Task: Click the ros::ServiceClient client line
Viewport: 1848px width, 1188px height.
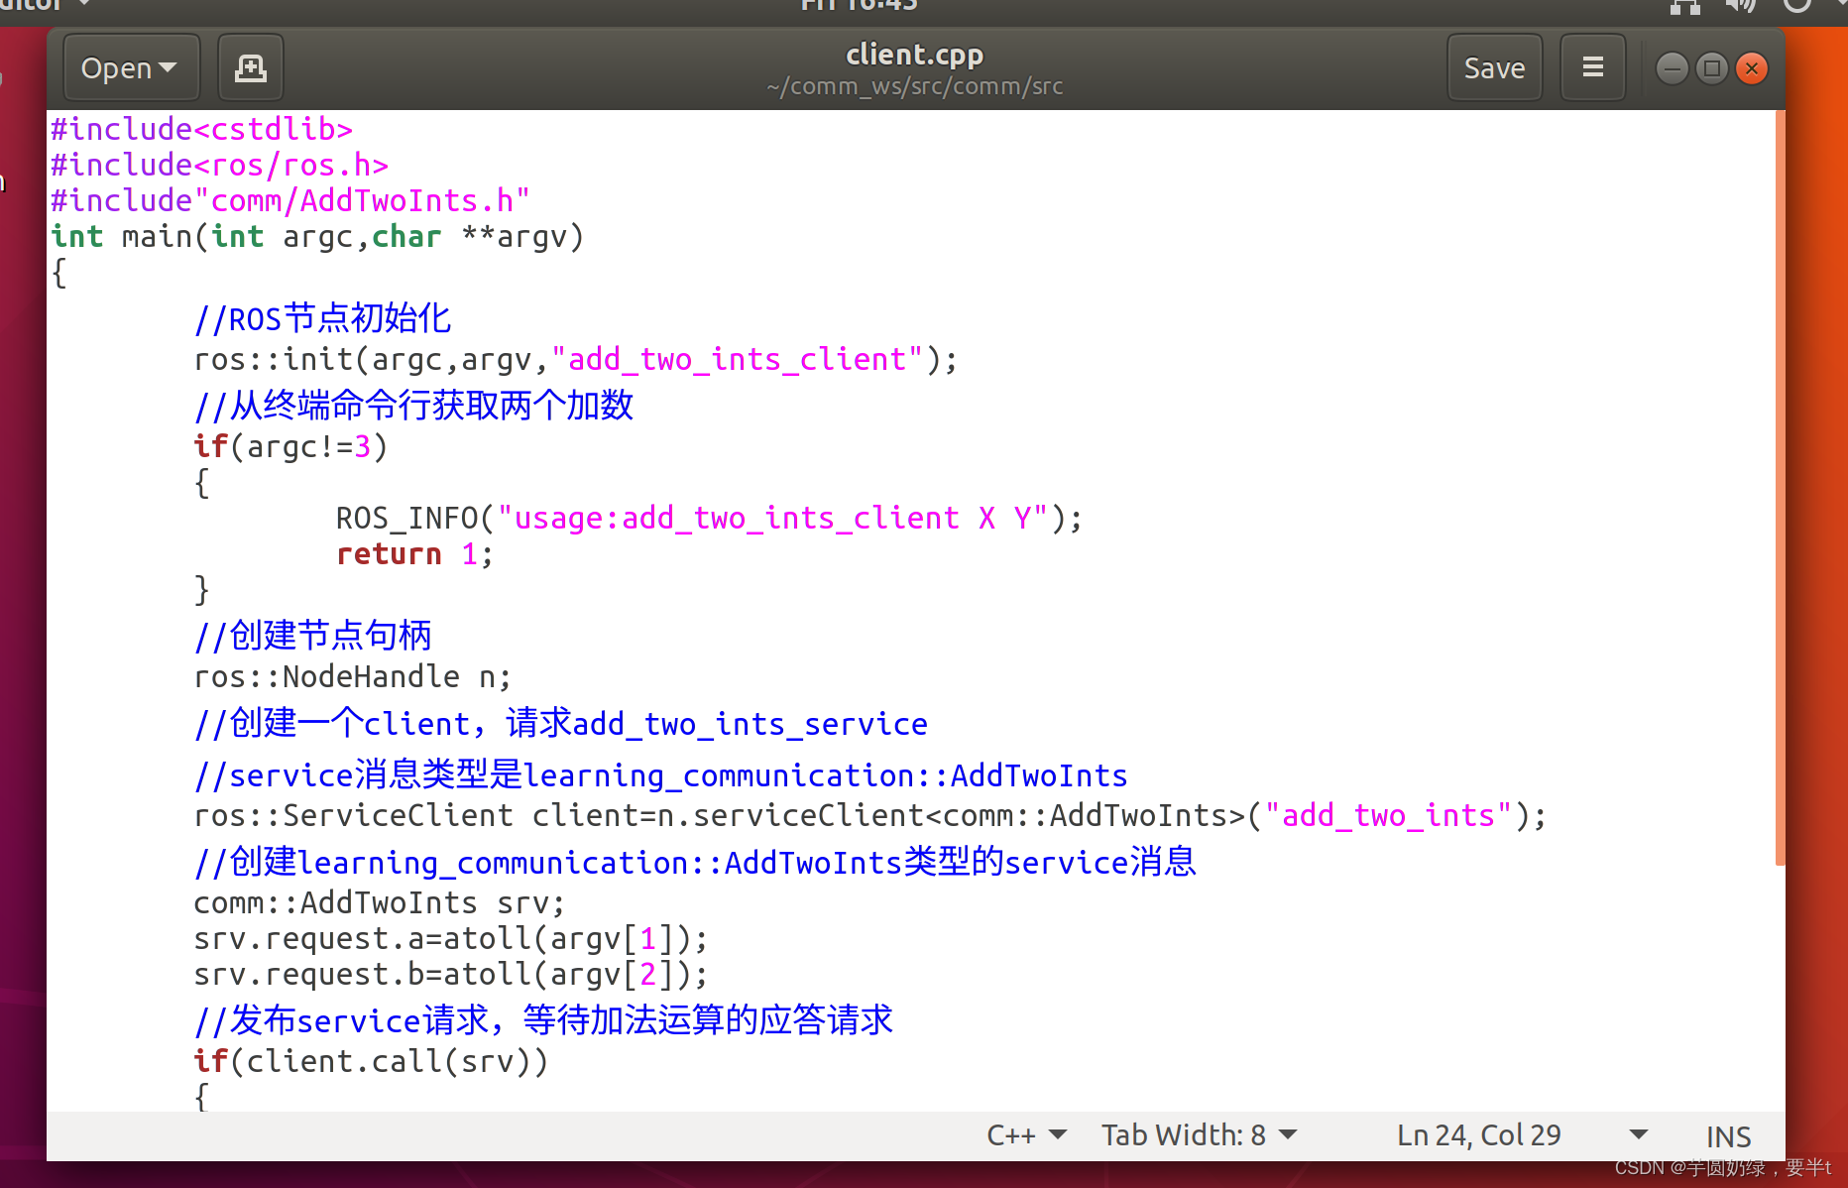Action: (869, 815)
